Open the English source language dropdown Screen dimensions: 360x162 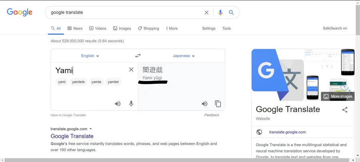point(90,56)
